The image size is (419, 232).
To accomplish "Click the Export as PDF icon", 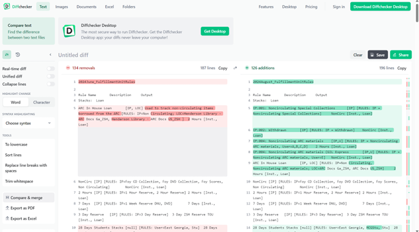I will 7,208.
